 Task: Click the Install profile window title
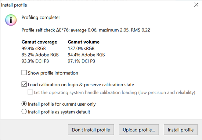point(14,5)
